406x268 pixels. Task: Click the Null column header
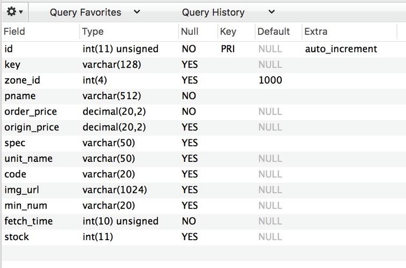[x=190, y=32]
